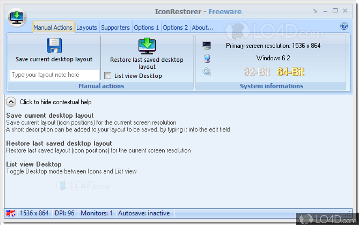Click the Monitors: 1 status bar entry
359x225 pixels.
97,213
